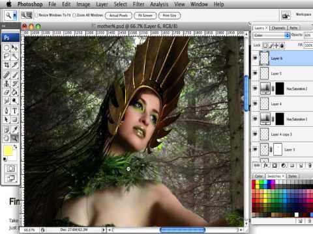Click the Zoom In option icon
Image resolution: width=313 pixels, height=234 pixels.
pos(23,15)
